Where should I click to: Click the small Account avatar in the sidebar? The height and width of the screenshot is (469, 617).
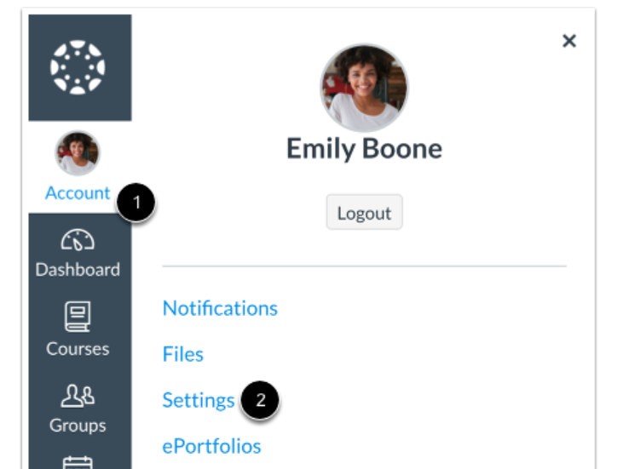coord(78,154)
